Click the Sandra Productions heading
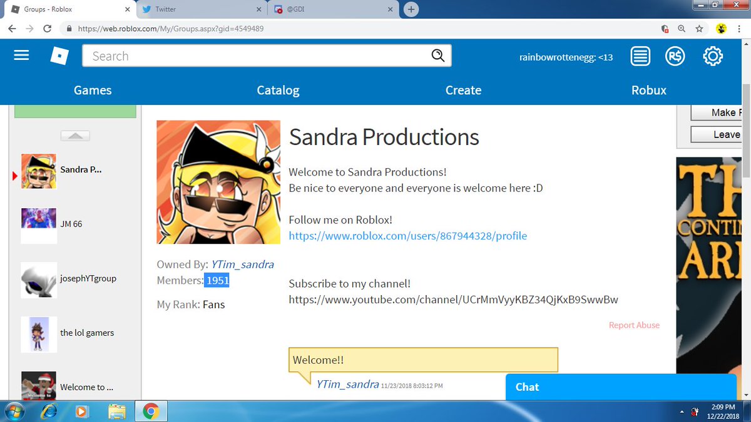The height and width of the screenshot is (422, 751). (x=384, y=137)
